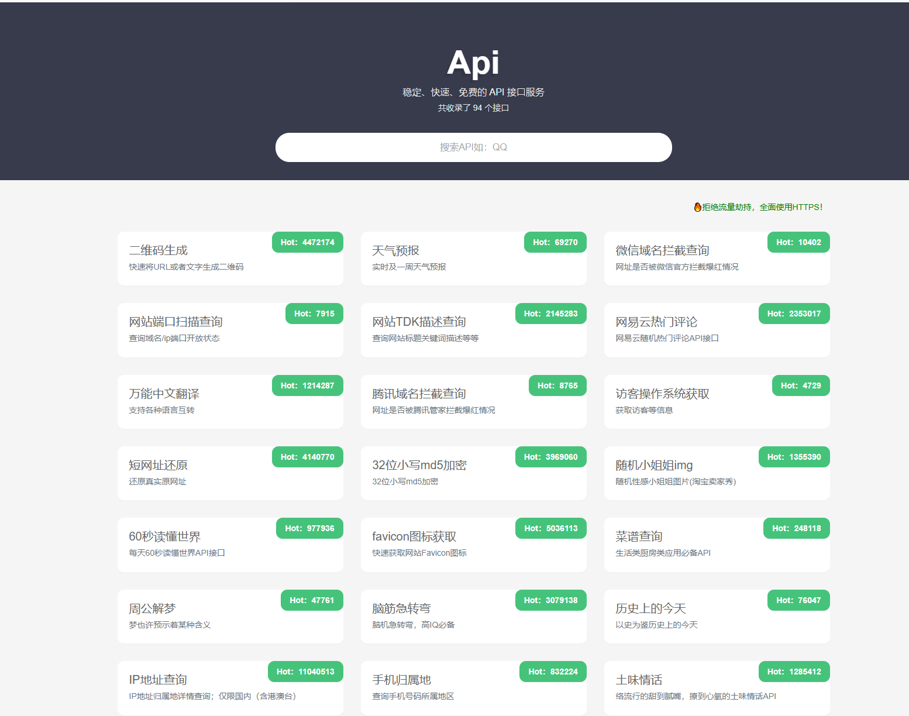Open the 网易云热门评论 card
The height and width of the screenshot is (716, 909).
click(717, 330)
